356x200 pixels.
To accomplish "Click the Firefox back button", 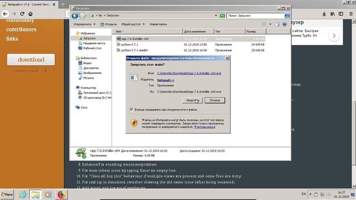I will (x=5, y=14).
